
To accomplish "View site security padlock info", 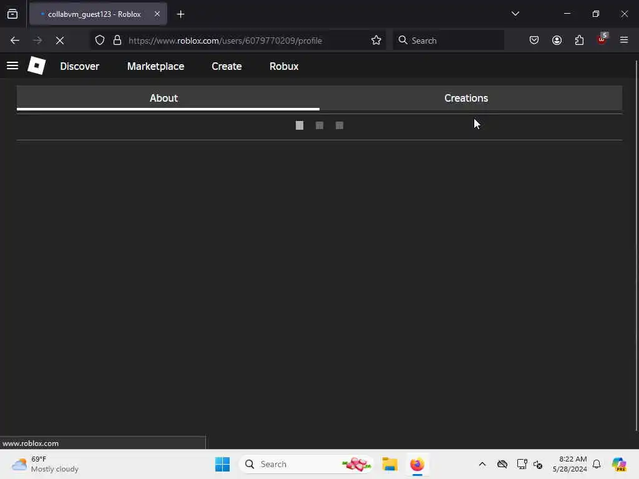I will pyautogui.click(x=117, y=41).
